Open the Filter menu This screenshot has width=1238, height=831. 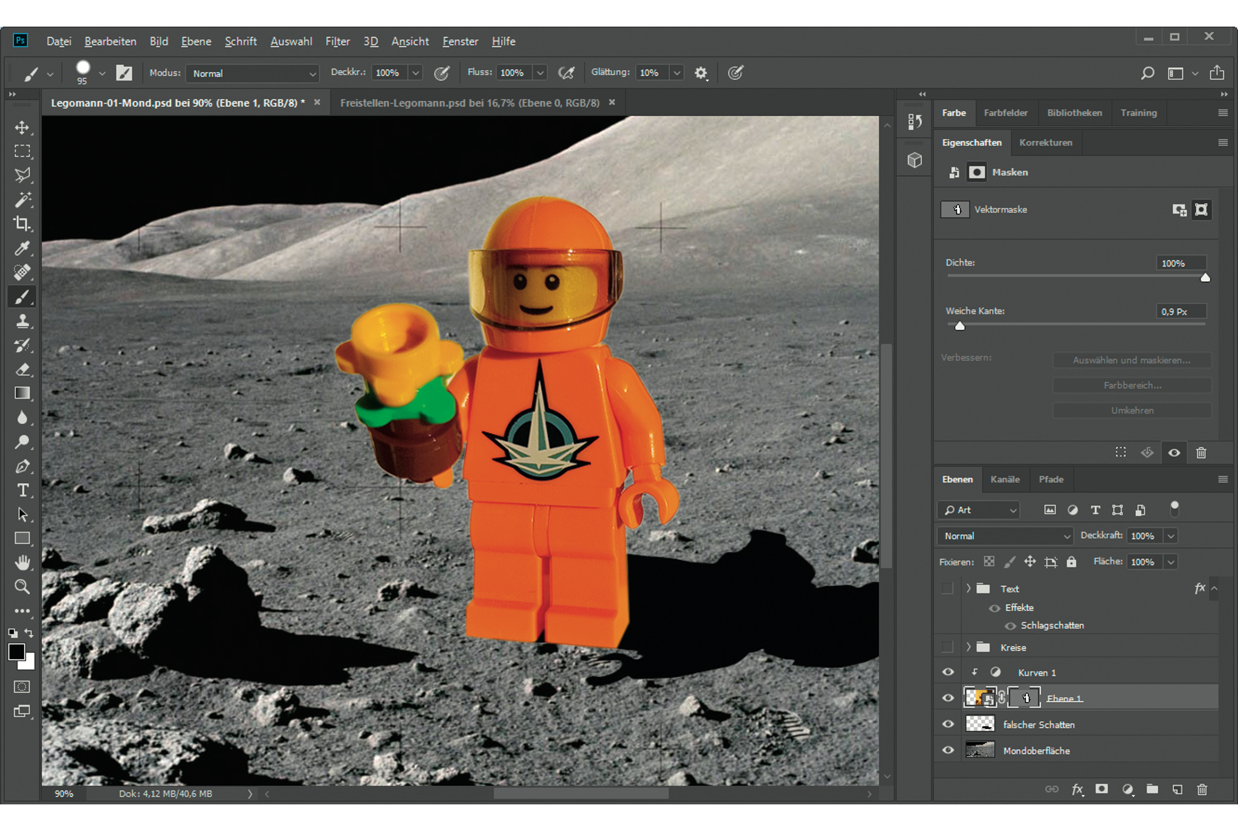337,41
